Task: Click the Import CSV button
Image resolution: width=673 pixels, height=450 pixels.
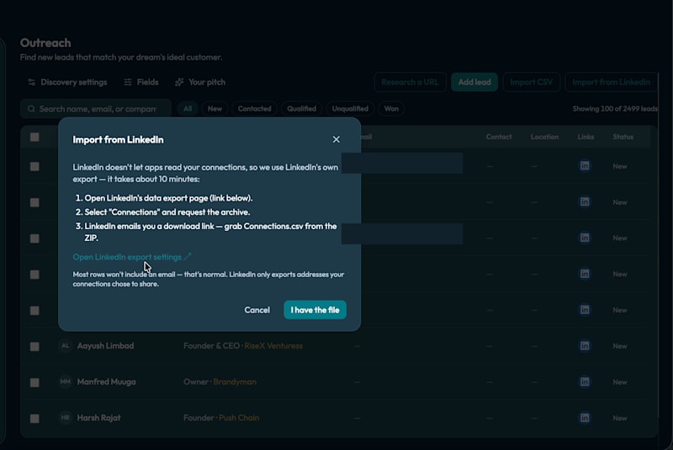Action: 532,82
